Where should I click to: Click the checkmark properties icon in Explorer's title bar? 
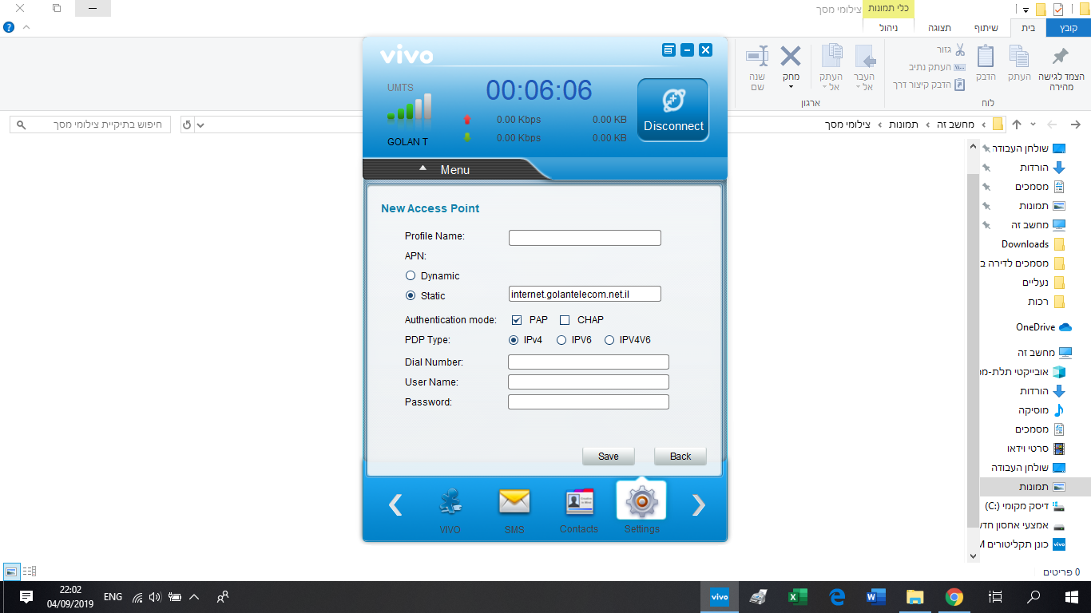point(1058,10)
